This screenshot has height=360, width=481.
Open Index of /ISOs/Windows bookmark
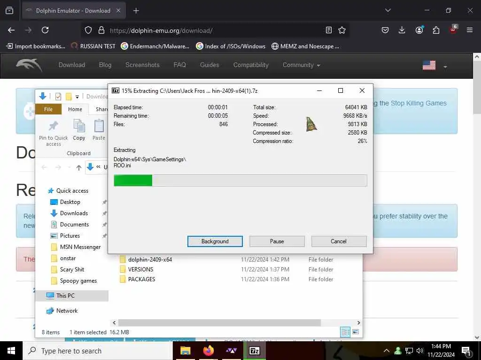pos(231,46)
